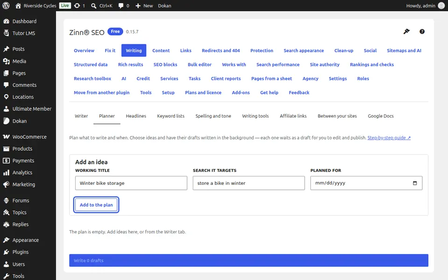This screenshot has width=448, height=280.
Task: Open Sitemaps and AI tab
Action: (404, 50)
